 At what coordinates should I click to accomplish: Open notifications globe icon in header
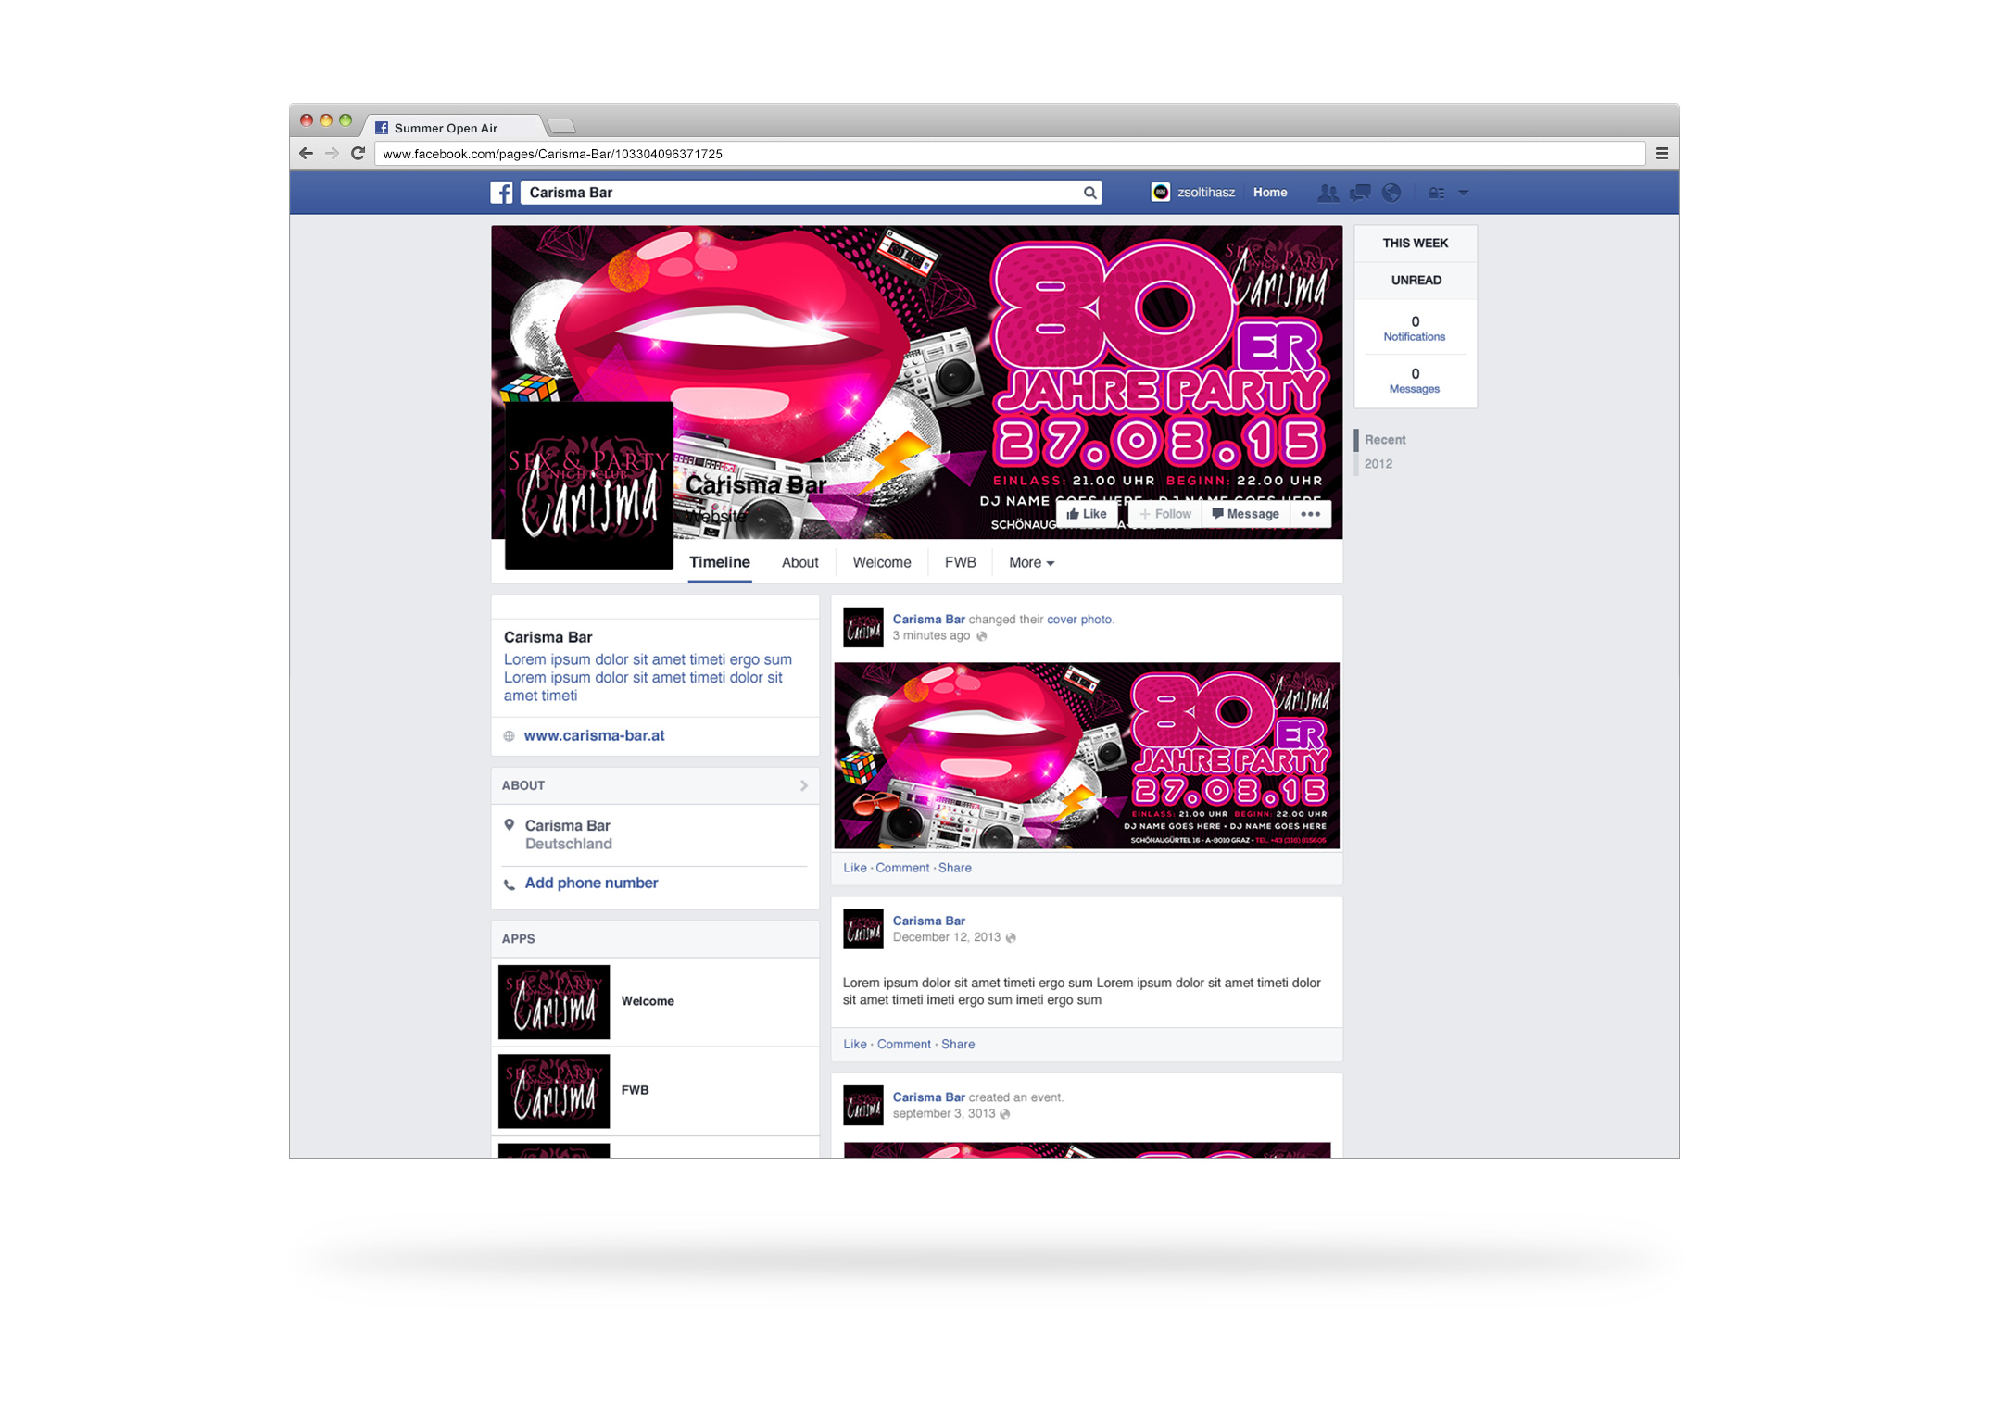[x=1391, y=193]
